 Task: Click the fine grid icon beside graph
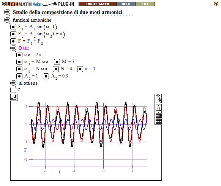159,117
